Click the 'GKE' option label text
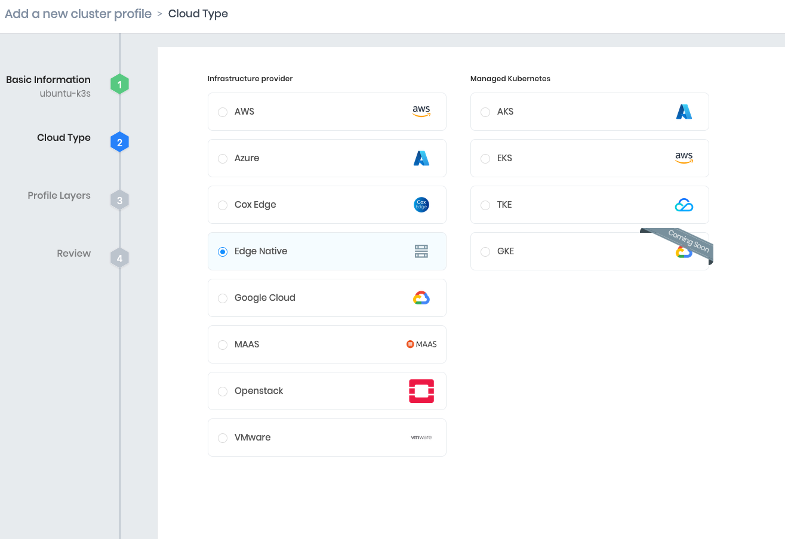The image size is (785, 539). coord(506,251)
